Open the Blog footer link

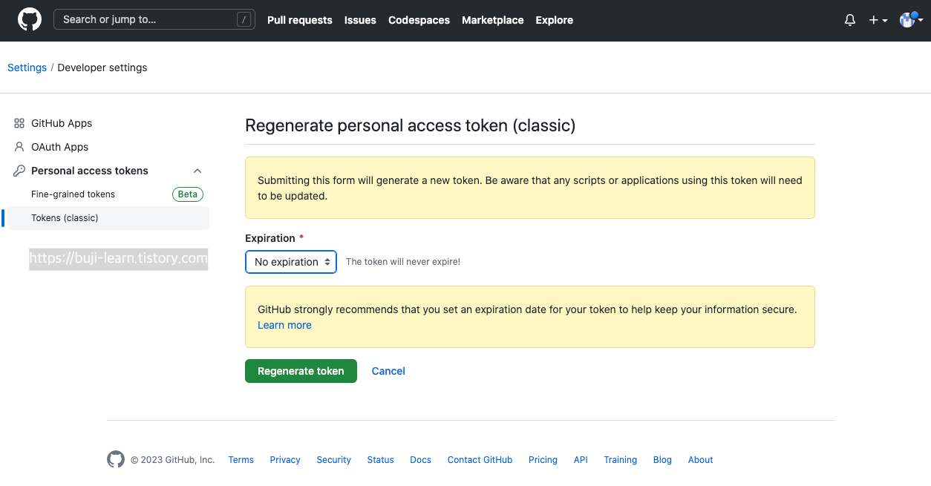click(662, 460)
